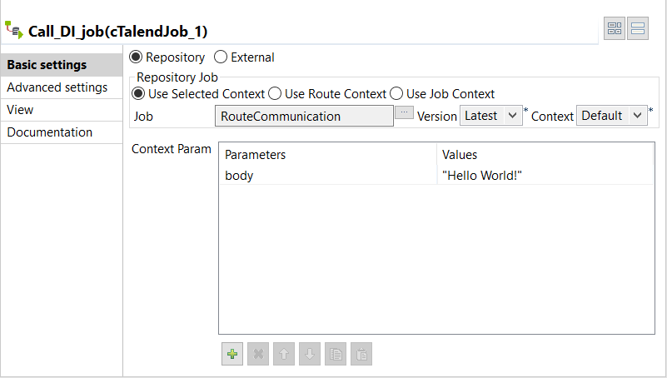Add a new context parameter row

[x=232, y=354]
